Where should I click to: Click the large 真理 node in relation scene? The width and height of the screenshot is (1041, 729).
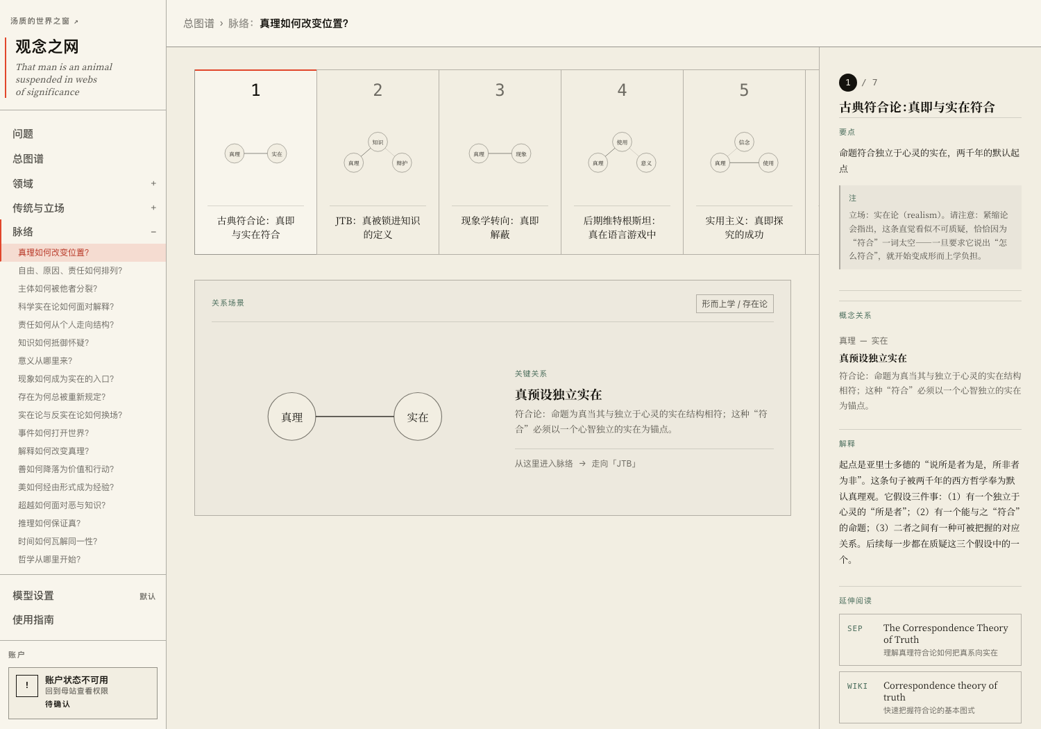click(292, 417)
